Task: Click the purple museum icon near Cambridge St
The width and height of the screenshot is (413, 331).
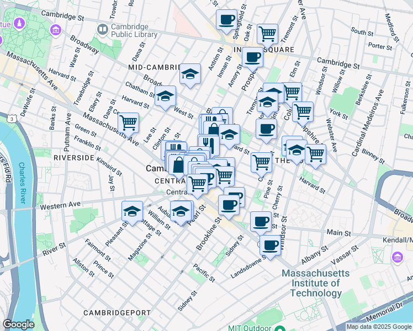Action: coord(55,30)
